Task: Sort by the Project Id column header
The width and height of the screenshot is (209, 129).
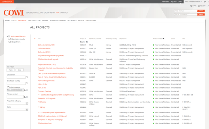Action: [x=83, y=39]
